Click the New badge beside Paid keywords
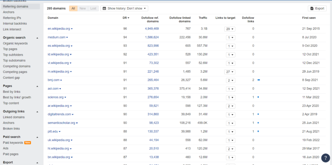The height and width of the screenshot is (165, 332). click(28, 143)
